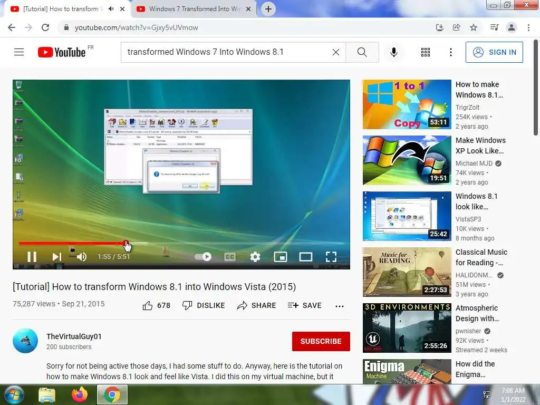The width and height of the screenshot is (540, 405).
Task: Open TheVirtualGuy01 channel avatar
Action: pyautogui.click(x=25, y=341)
